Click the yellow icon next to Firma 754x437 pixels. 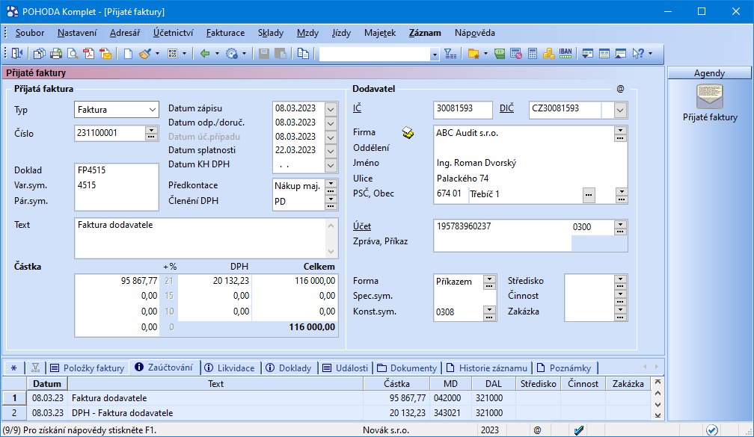point(408,133)
